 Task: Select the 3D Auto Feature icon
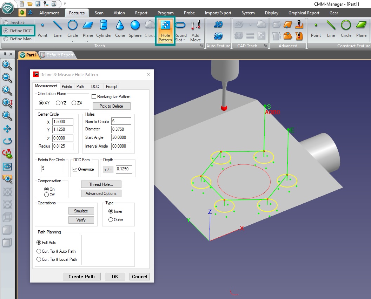point(218,36)
